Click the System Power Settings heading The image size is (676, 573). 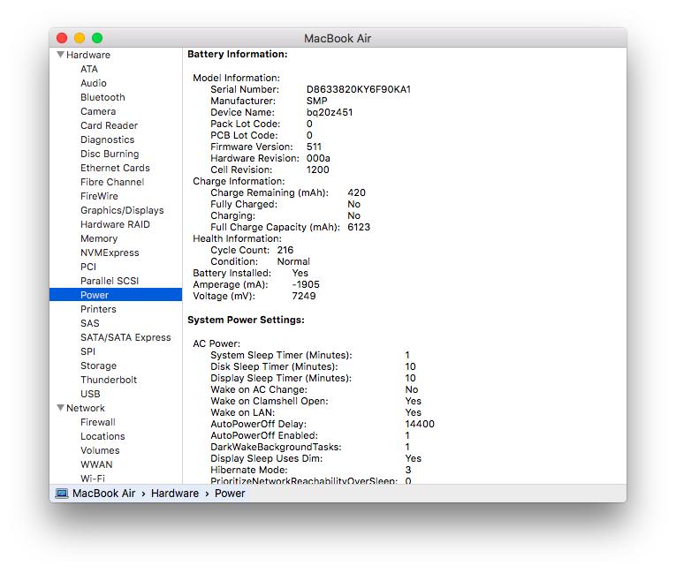[x=246, y=320]
